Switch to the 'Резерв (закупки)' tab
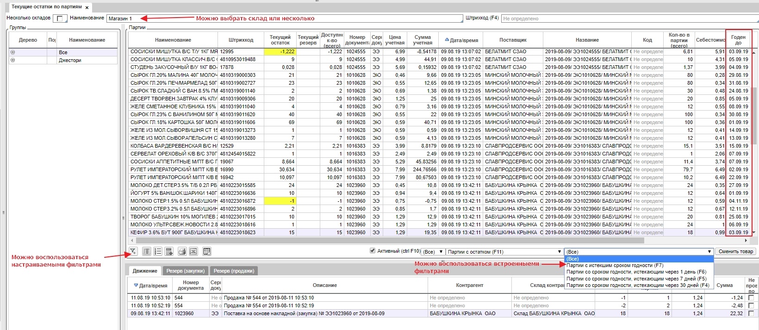 pyautogui.click(x=185, y=271)
